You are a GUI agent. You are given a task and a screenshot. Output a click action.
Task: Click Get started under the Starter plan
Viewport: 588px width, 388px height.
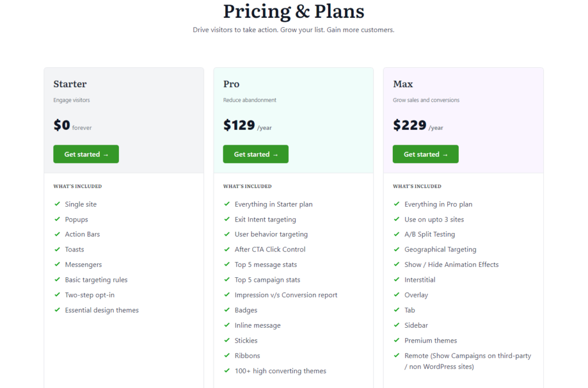[x=86, y=154]
